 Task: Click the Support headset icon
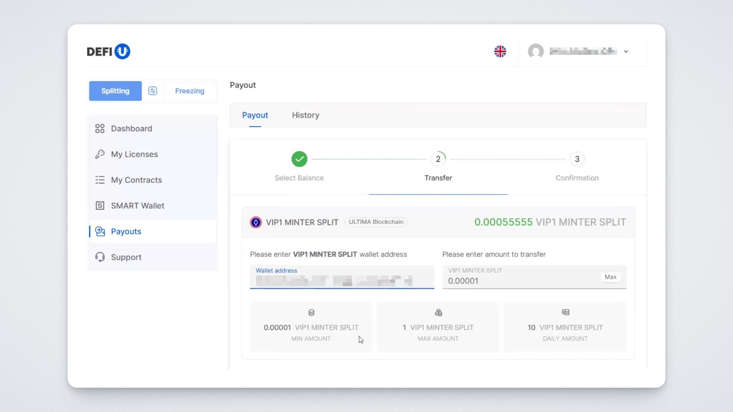pyautogui.click(x=100, y=257)
